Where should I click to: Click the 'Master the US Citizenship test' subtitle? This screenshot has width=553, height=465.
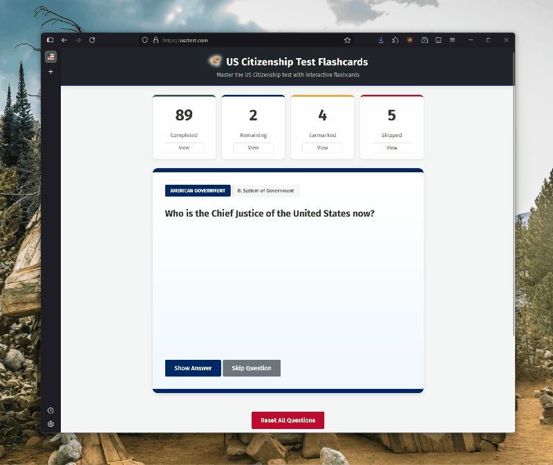288,75
